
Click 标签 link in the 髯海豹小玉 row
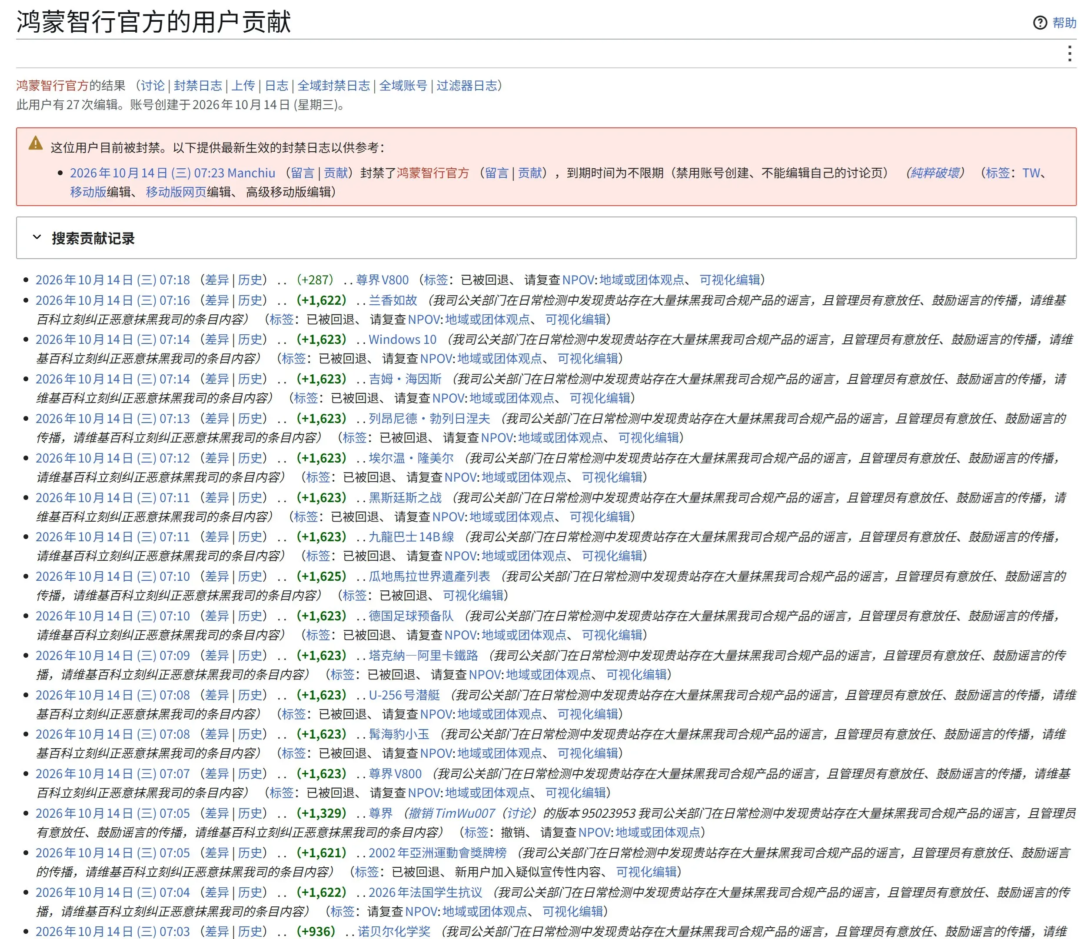click(293, 754)
